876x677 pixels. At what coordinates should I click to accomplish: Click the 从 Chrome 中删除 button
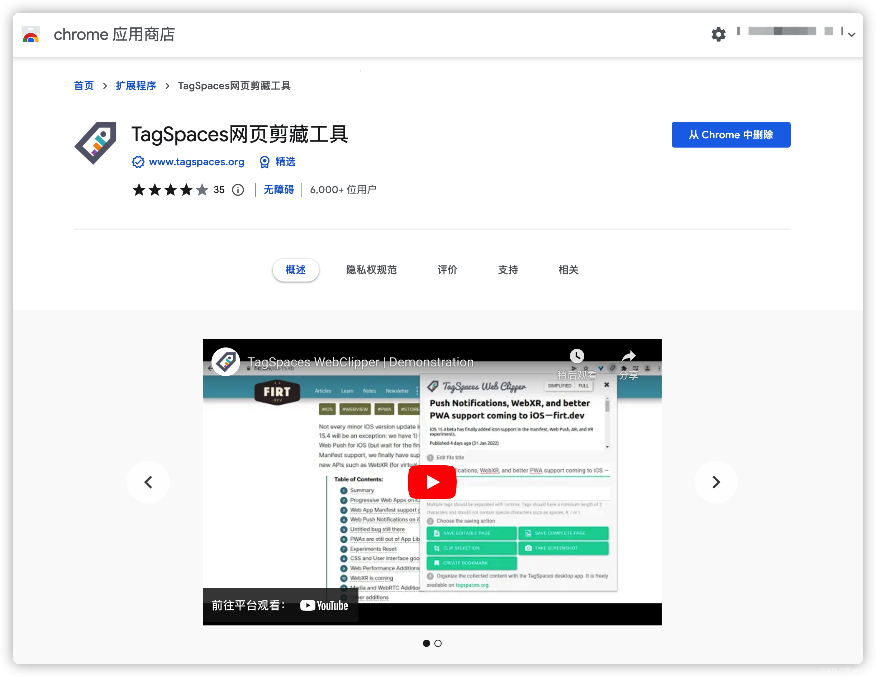[730, 135]
